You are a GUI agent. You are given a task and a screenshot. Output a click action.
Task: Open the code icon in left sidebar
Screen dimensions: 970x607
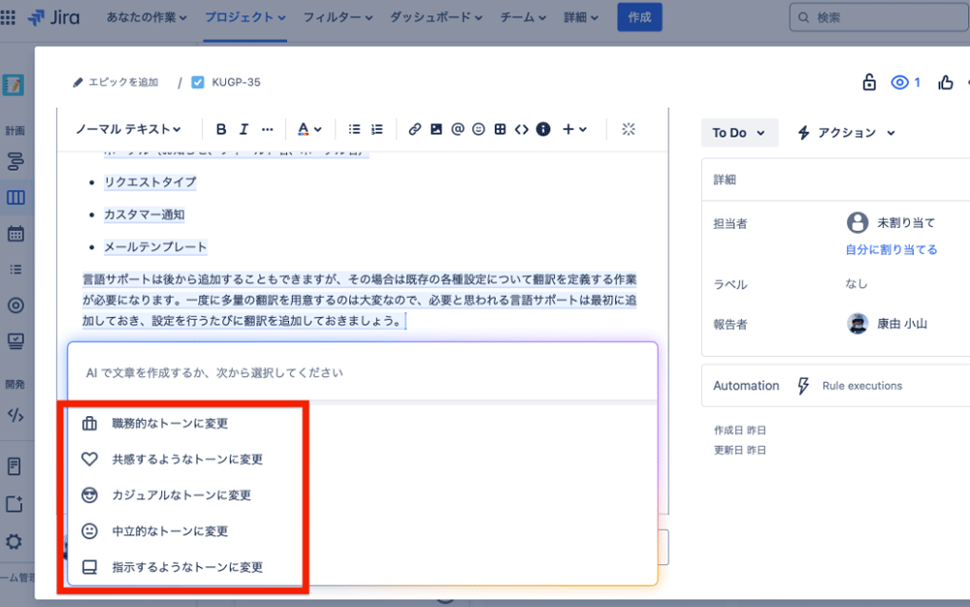click(16, 415)
